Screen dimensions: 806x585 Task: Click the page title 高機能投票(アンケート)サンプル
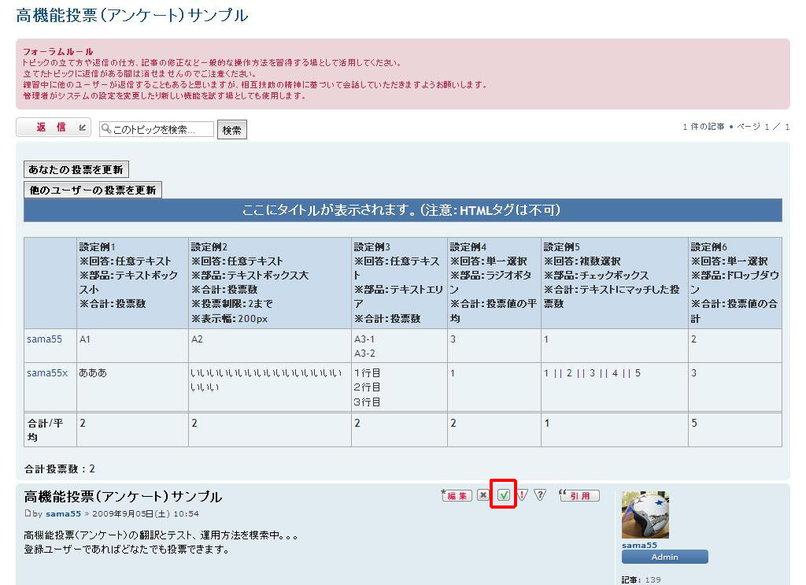pyautogui.click(x=131, y=15)
